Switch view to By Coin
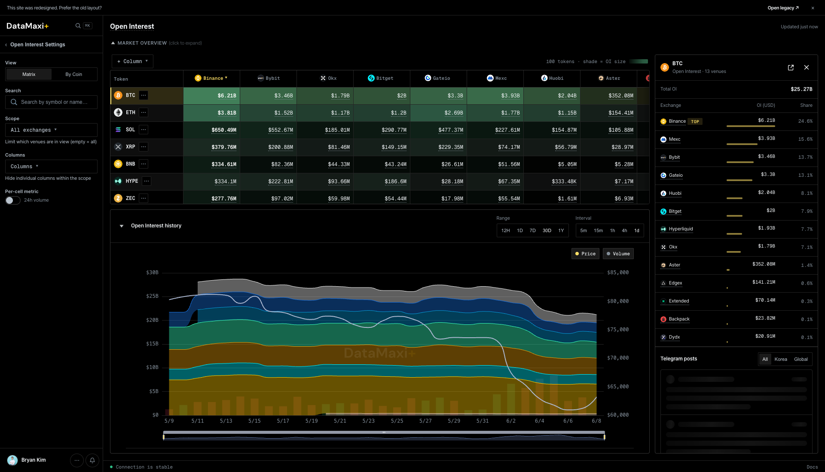825x472 pixels. (x=74, y=74)
